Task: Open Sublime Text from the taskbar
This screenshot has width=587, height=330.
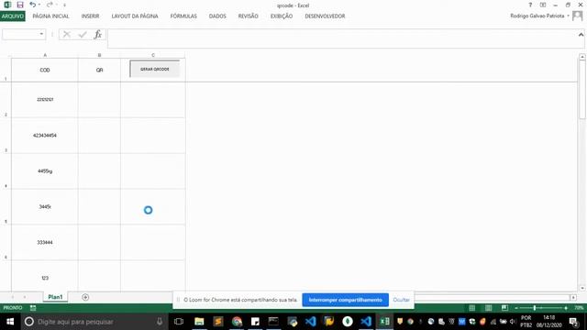Action: (x=218, y=322)
